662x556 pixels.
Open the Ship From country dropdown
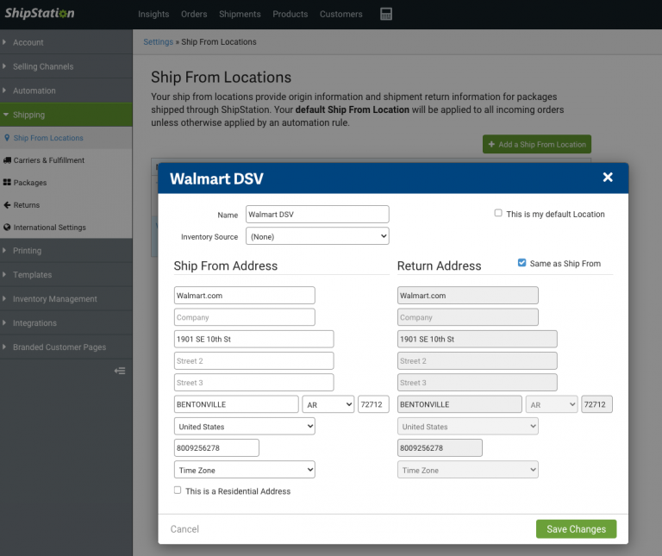pos(245,427)
